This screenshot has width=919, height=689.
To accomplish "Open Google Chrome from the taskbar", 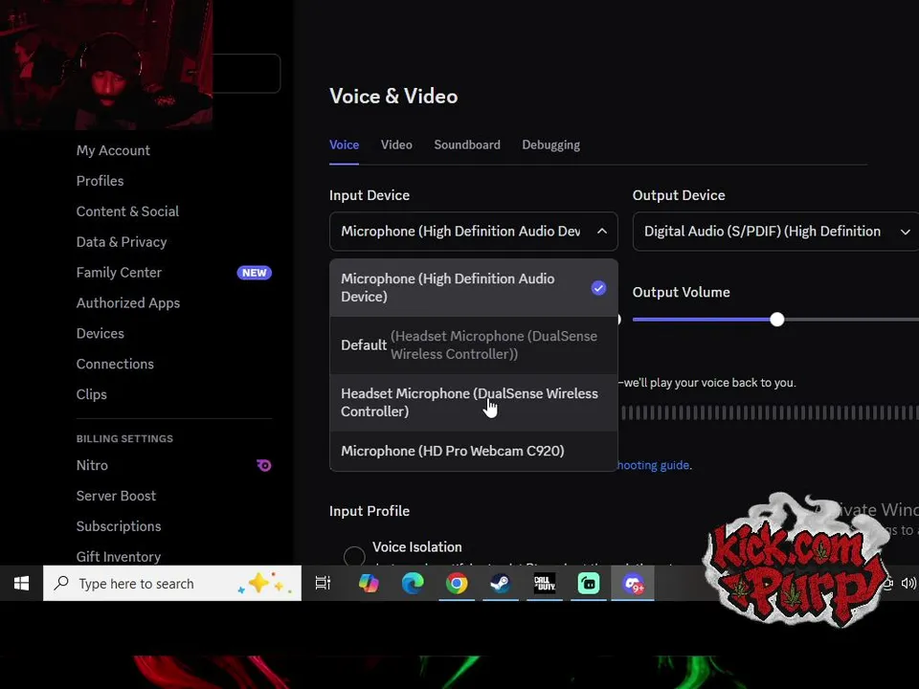I will tap(457, 584).
